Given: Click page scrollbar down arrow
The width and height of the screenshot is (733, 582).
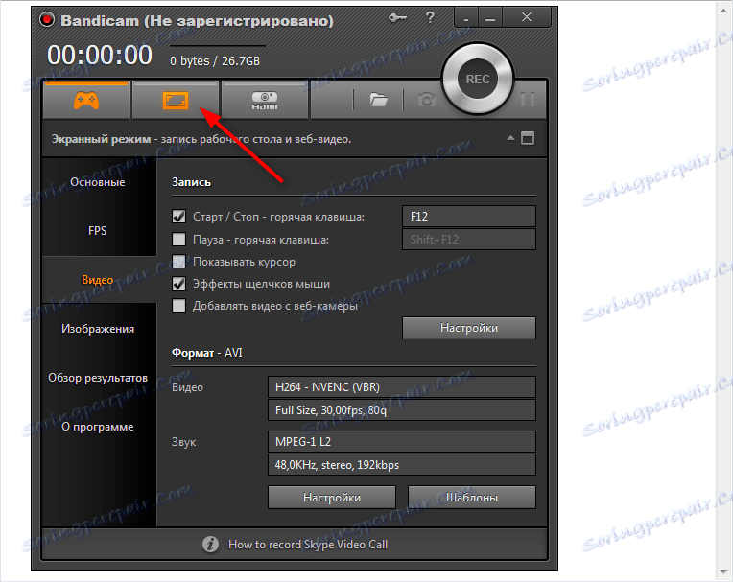Looking at the screenshot, I should 723,572.
